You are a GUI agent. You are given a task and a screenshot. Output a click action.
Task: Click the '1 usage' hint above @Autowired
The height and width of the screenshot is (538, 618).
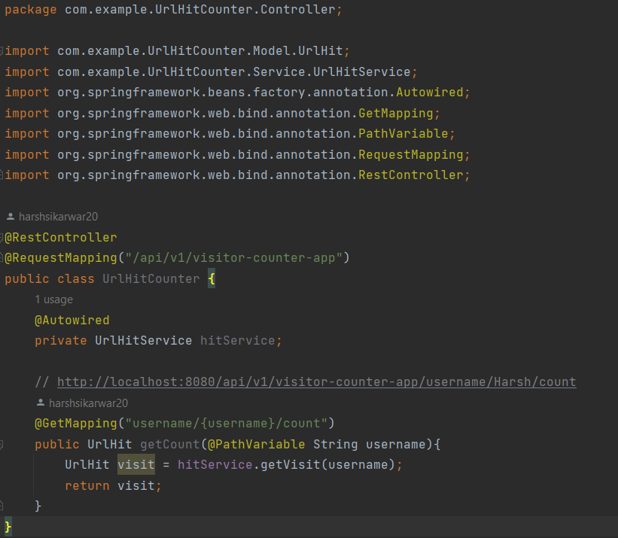coord(54,299)
